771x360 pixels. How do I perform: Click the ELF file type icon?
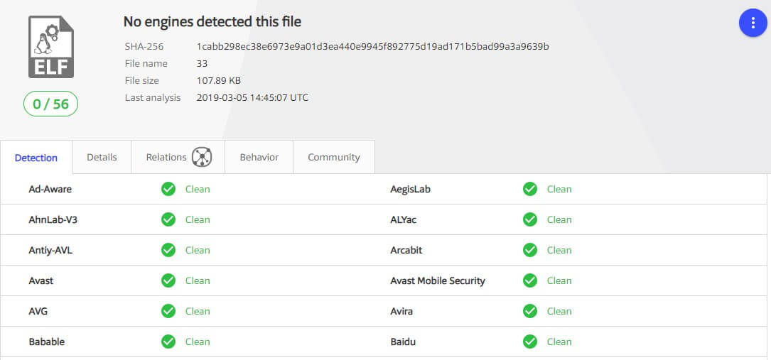50,47
